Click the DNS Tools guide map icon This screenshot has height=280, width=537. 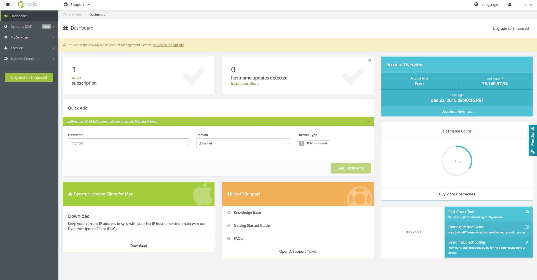(x=527, y=227)
